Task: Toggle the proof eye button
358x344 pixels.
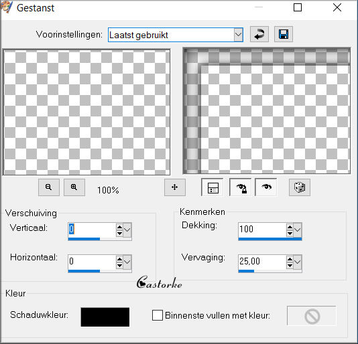Action: pyautogui.click(x=266, y=187)
